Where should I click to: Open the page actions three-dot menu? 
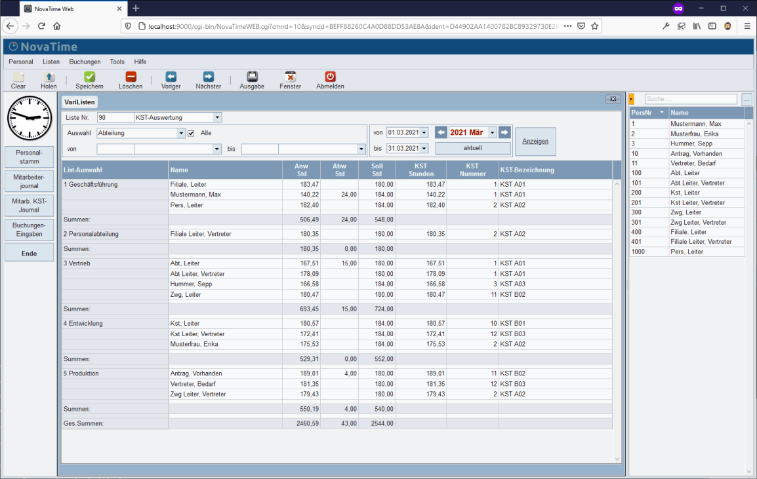point(568,26)
